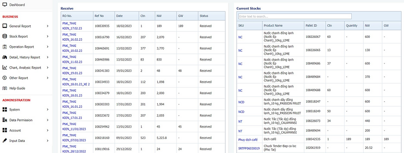Click the Data Permission building icon

5,120
